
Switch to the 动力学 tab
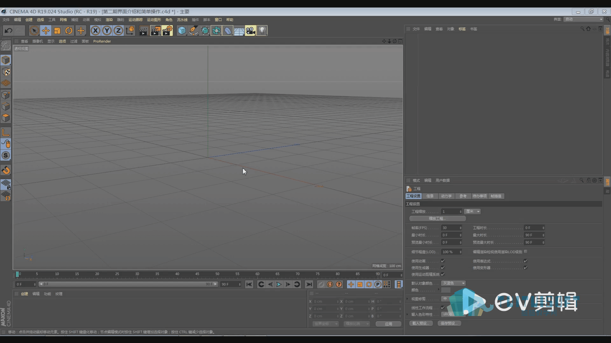tap(446, 196)
